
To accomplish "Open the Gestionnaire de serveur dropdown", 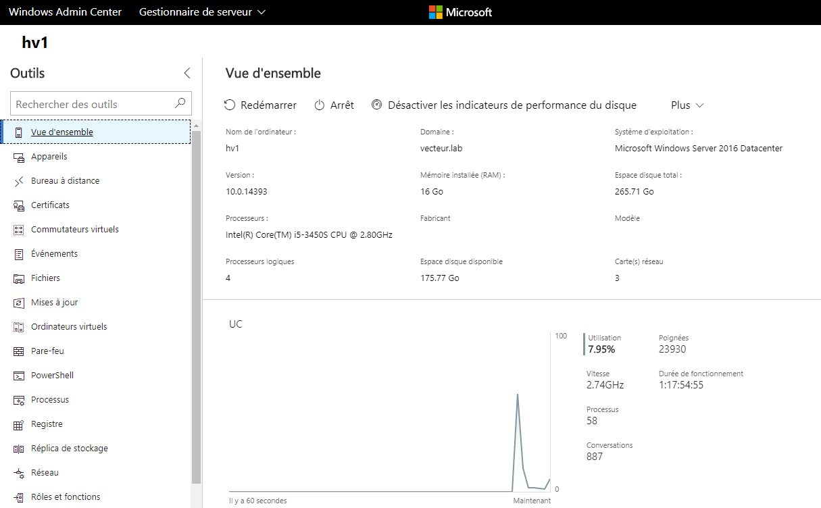I will point(202,11).
